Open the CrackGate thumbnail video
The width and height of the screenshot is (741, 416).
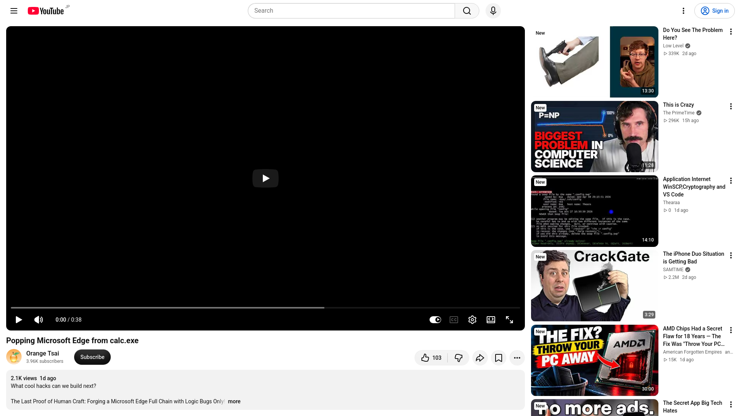[594, 285]
